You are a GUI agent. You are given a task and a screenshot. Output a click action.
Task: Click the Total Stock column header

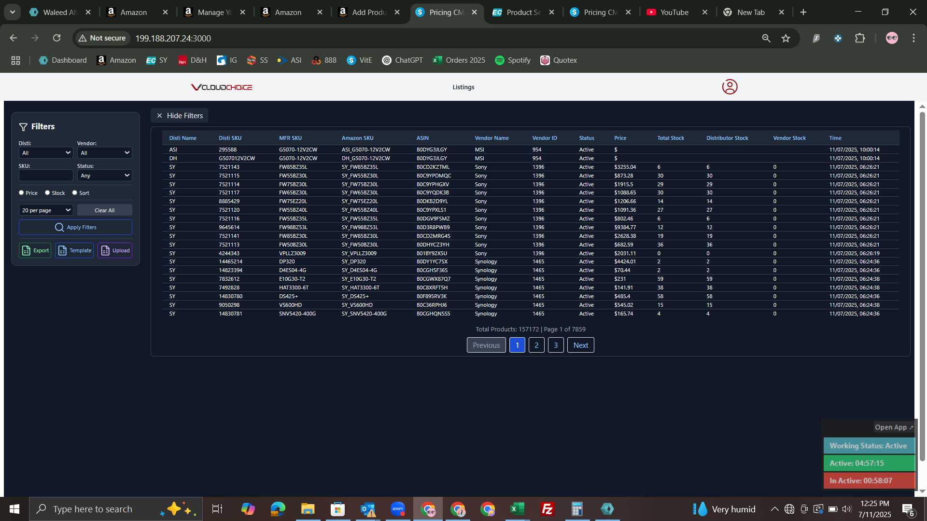click(x=671, y=138)
